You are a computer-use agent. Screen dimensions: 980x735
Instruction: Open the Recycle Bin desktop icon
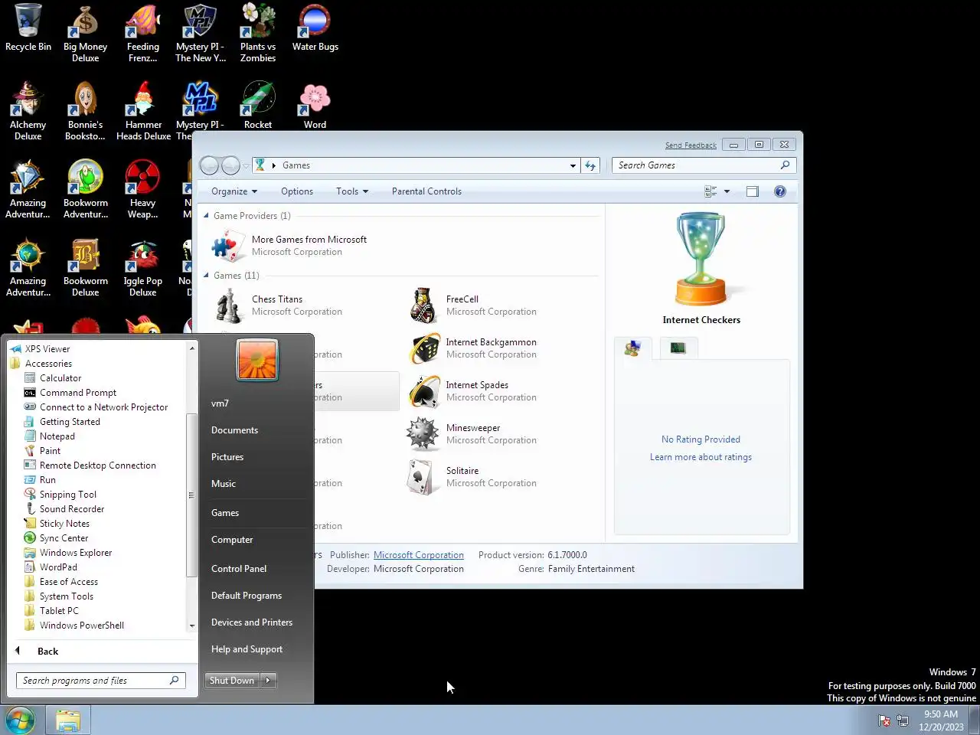click(x=28, y=28)
